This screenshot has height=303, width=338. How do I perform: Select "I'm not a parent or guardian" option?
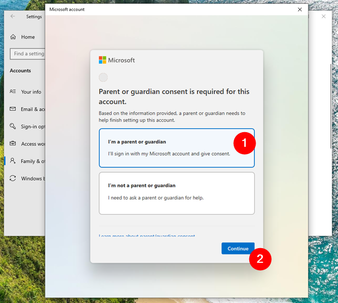point(176,193)
